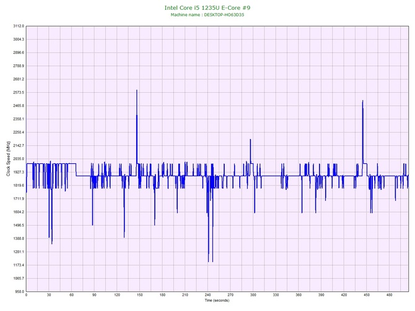Click the 1281.1 y-axis value
The height and width of the screenshot is (311, 415).
pos(19,252)
